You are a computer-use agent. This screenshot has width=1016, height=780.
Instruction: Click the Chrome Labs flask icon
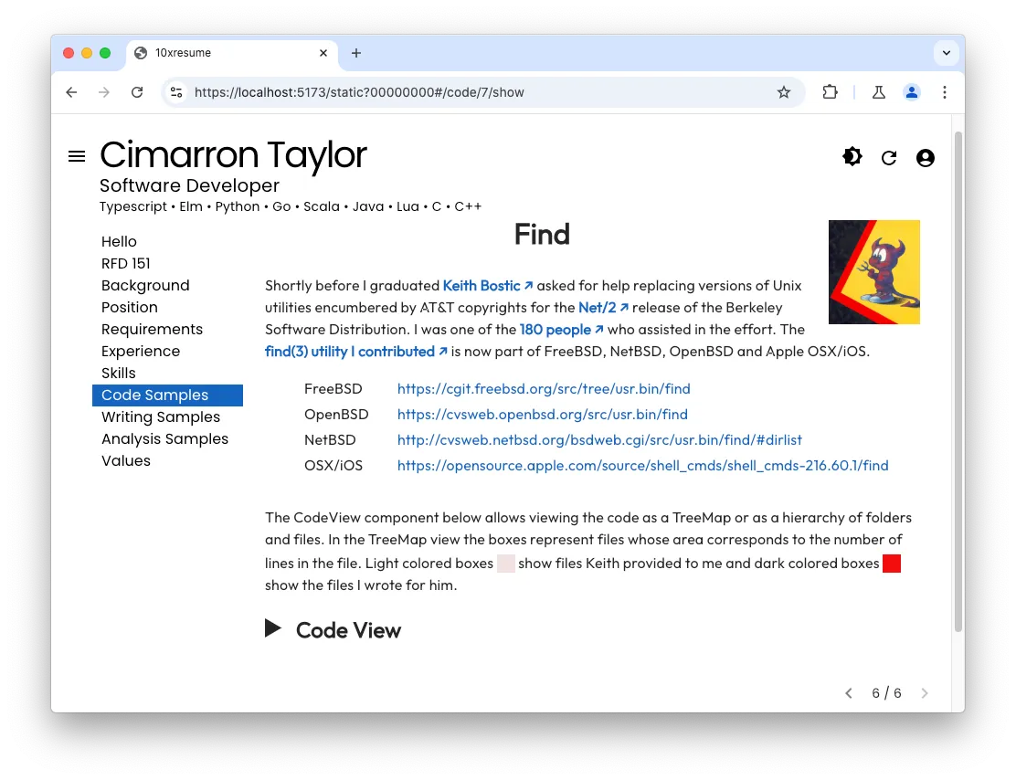878,92
